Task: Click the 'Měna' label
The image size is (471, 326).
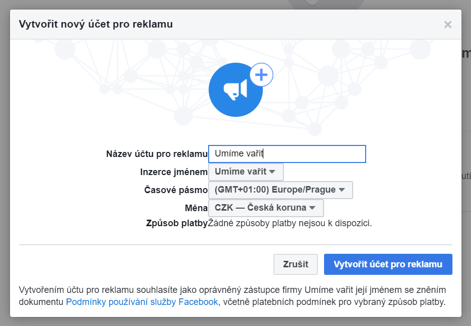Action: pos(196,208)
